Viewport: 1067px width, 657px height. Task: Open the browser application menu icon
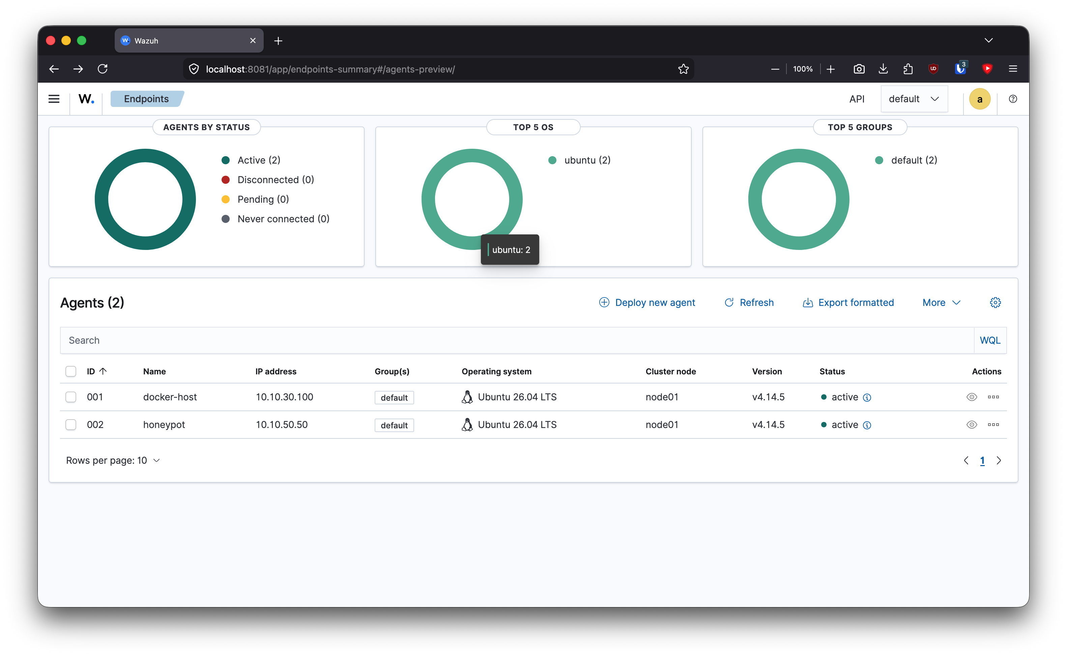pos(1013,69)
